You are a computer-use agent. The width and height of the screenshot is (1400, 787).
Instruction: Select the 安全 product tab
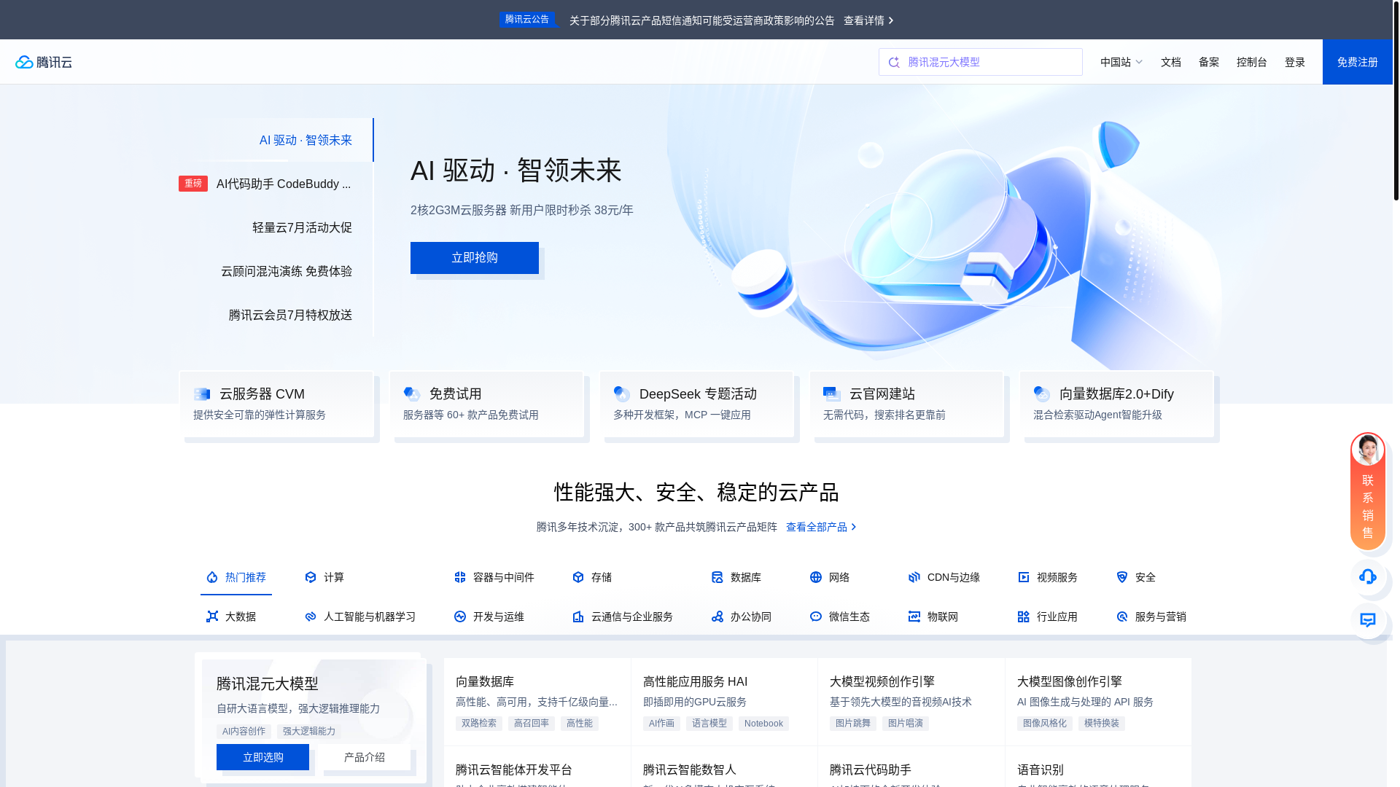pos(1136,577)
